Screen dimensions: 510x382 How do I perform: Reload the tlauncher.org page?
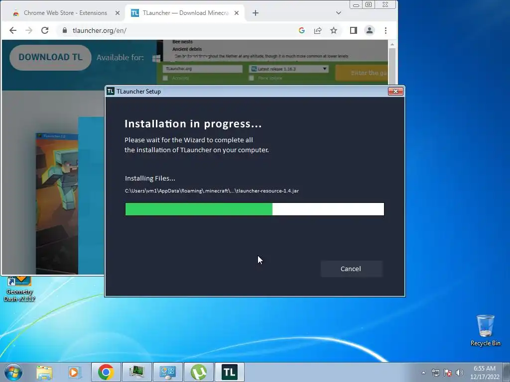pyautogui.click(x=45, y=30)
